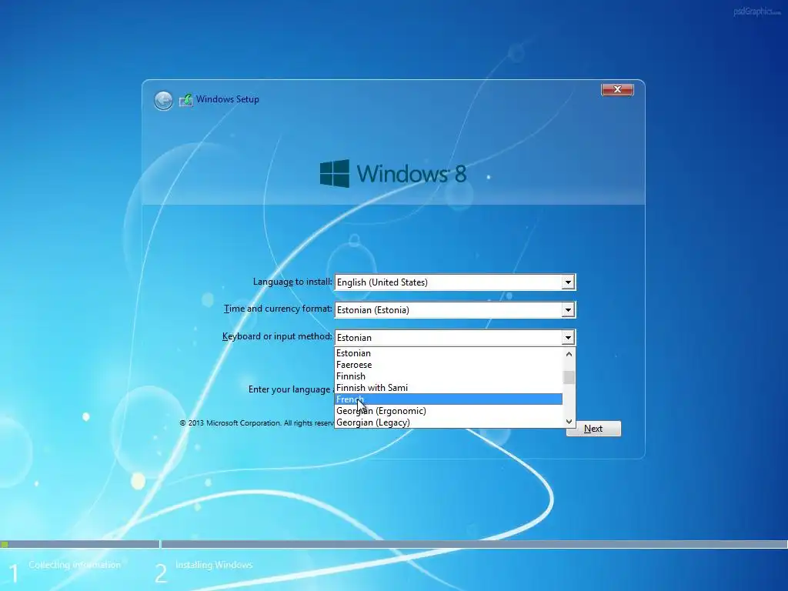
Task: Select Finnish keyboard layout
Action: 449,376
